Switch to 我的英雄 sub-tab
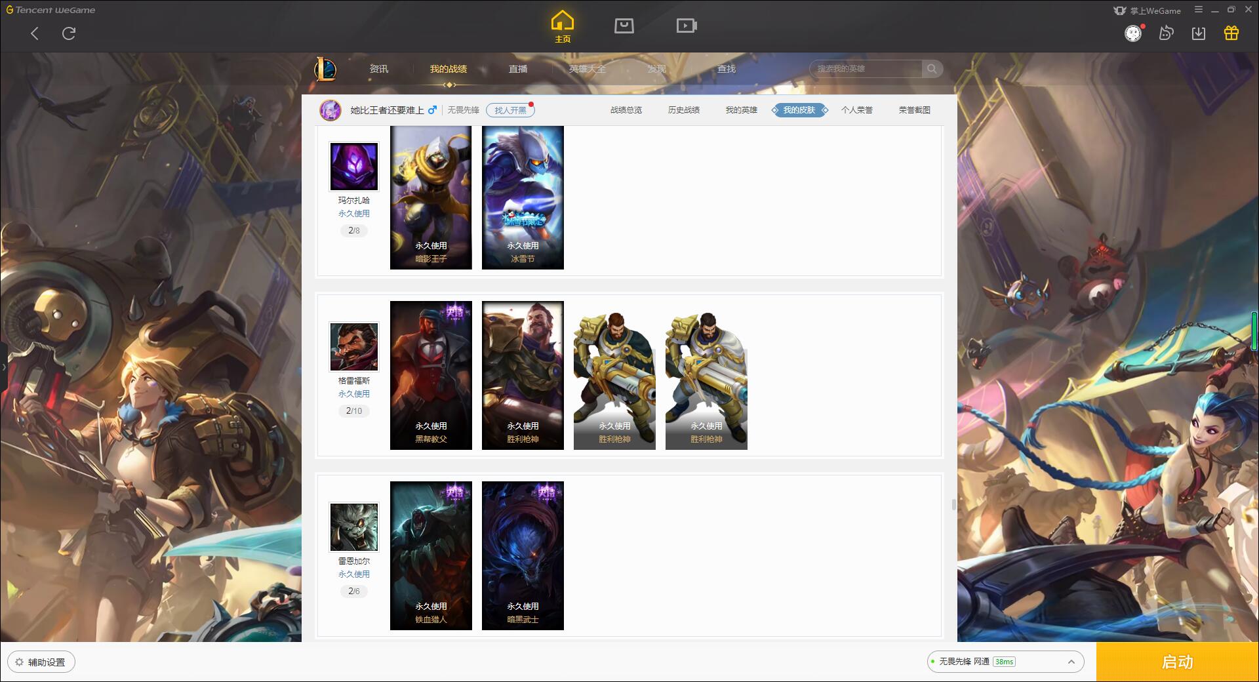Screen dimensions: 1259x682 point(742,110)
